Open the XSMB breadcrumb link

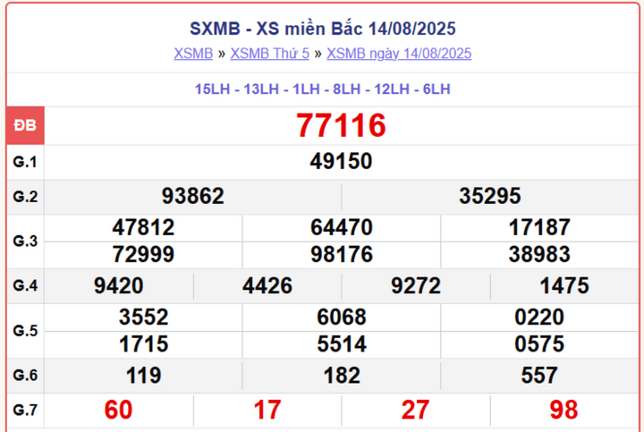193,54
